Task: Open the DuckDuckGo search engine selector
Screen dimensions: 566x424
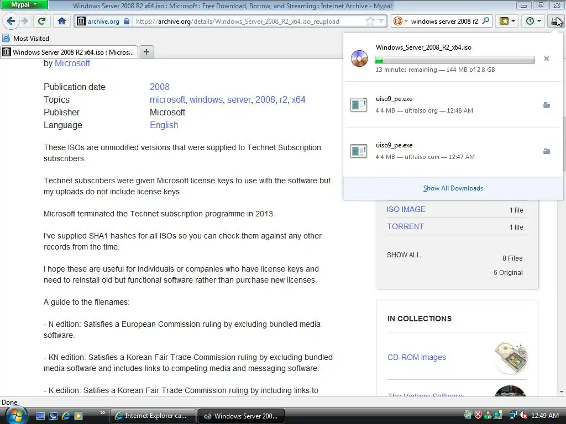Action: click(x=400, y=22)
